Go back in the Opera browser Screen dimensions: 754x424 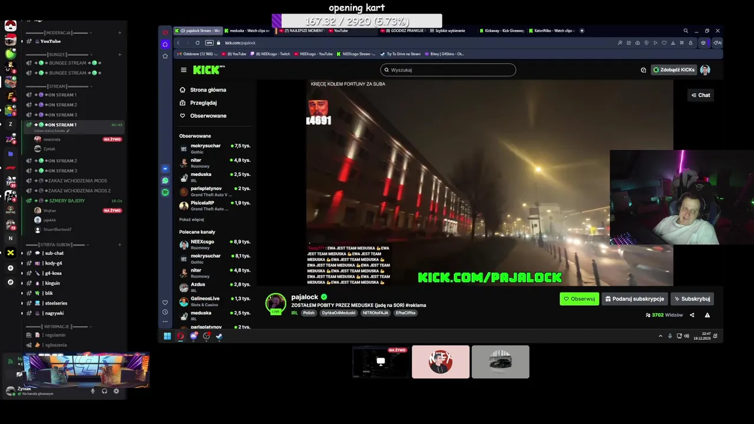pos(178,43)
